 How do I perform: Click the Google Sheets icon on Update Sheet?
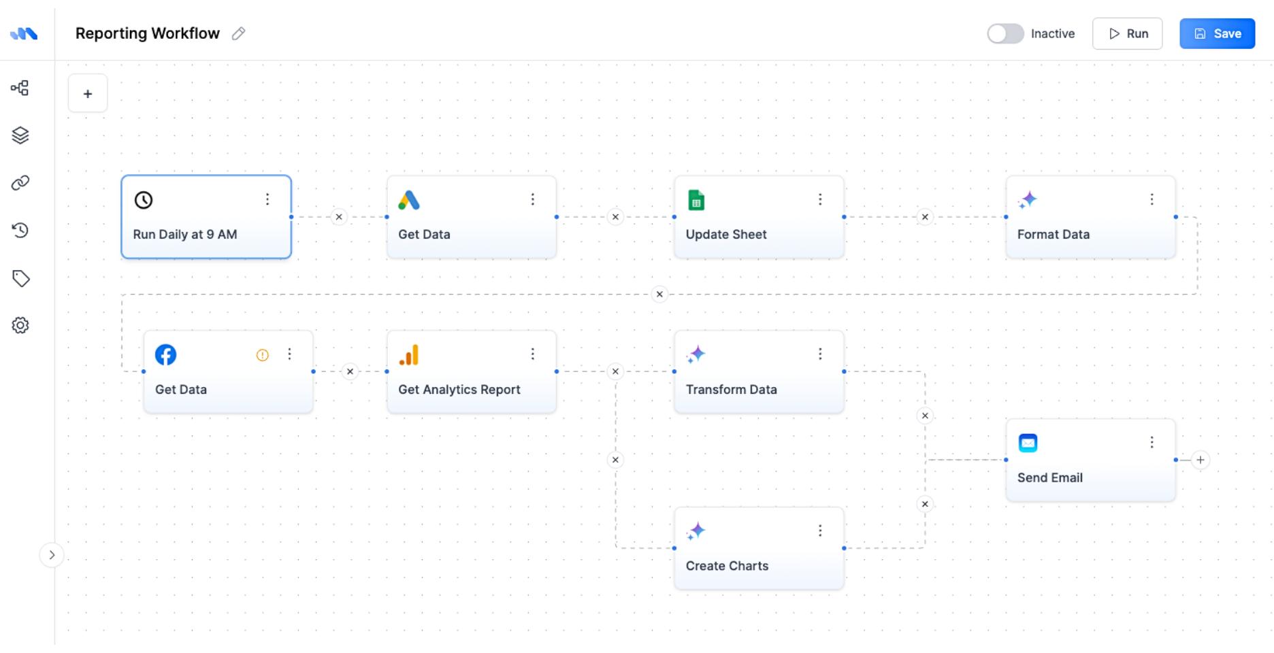click(x=696, y=200)
